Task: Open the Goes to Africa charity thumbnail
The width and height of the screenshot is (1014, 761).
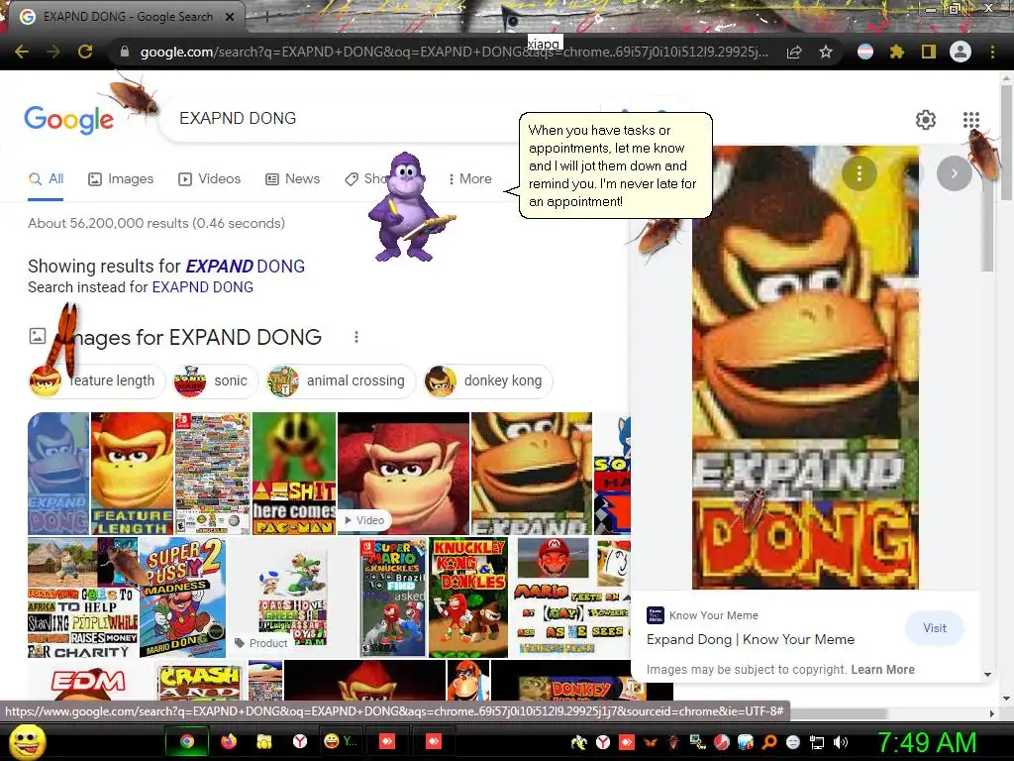Action: coord(83,598)
